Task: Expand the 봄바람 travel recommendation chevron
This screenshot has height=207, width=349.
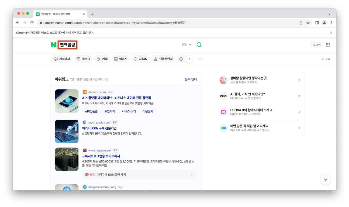Action: point(299,80)
